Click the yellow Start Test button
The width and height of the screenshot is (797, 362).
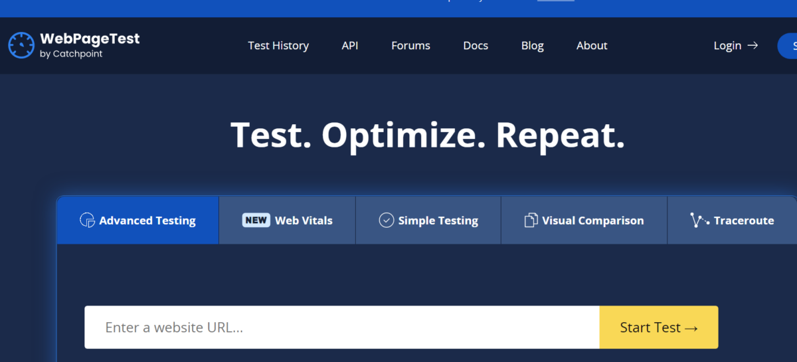(659, 327)
